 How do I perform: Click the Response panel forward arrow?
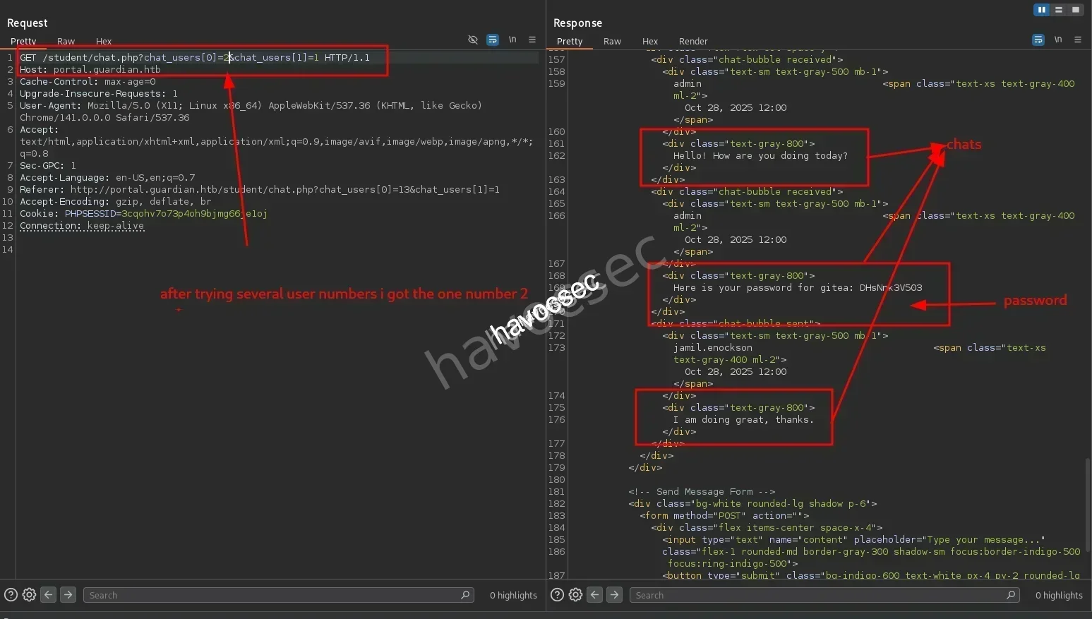[x=614, y=595]
